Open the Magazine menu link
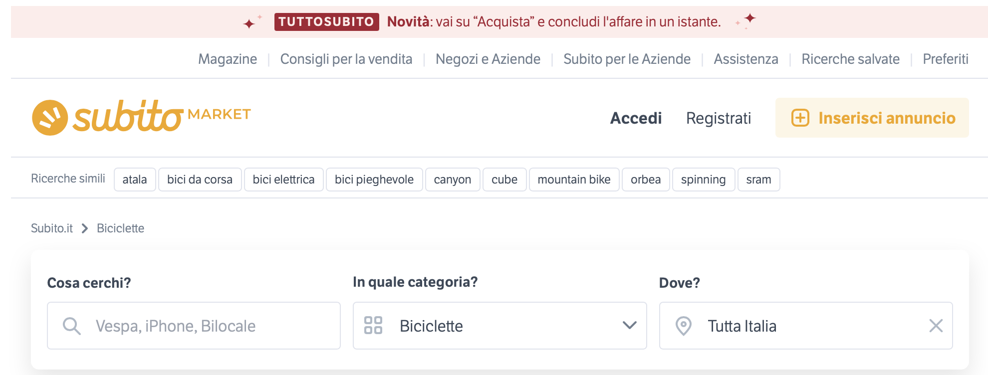Screen dimensions: 988x375 228,59
